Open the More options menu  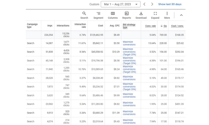pos(167,14)
